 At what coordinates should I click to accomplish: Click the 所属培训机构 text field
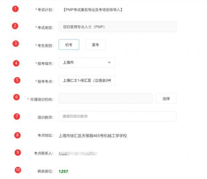point(105,99)
